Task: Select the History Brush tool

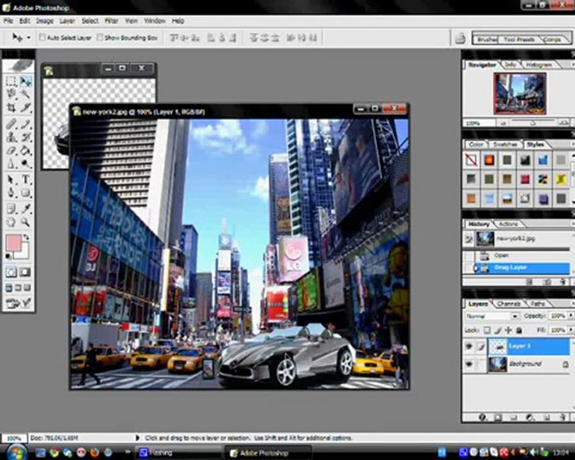Action: (x=26, y=137)
